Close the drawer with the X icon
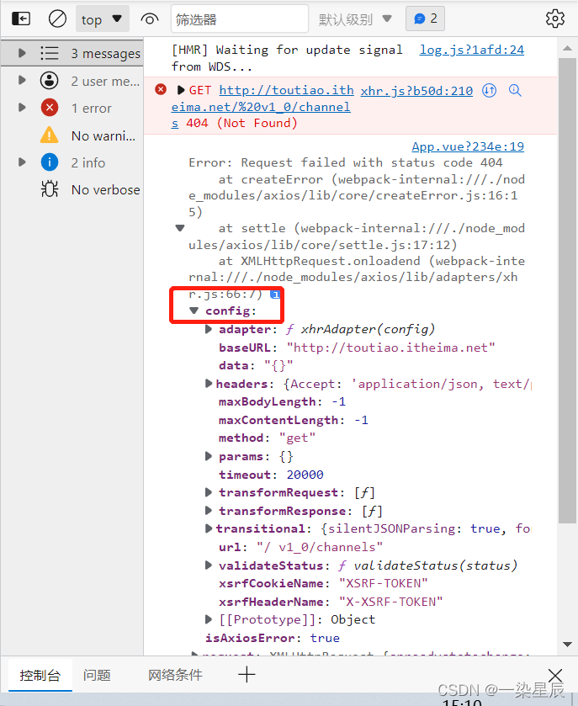This screenshot has height=706, width=578. coord(555,676)
